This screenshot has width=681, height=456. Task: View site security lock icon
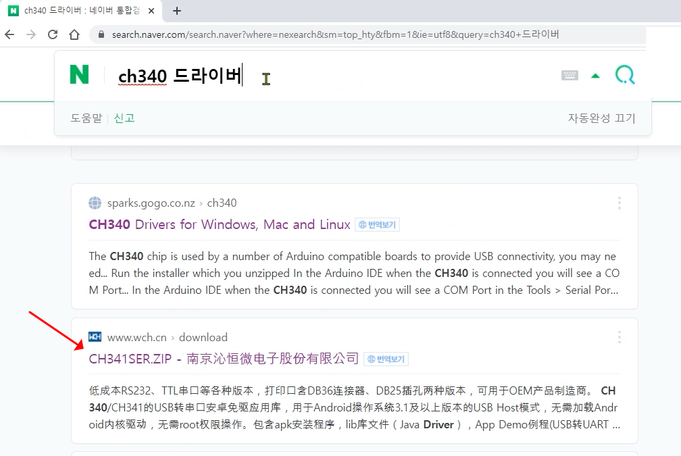[x=101, y=34]
